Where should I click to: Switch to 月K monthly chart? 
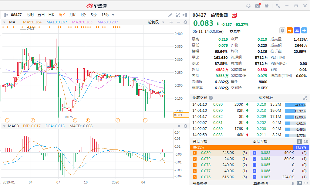pos(72,15)
